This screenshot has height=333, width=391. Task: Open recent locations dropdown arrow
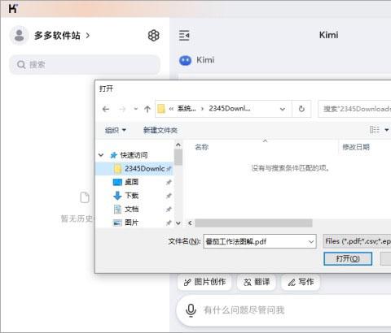[135, 109]
